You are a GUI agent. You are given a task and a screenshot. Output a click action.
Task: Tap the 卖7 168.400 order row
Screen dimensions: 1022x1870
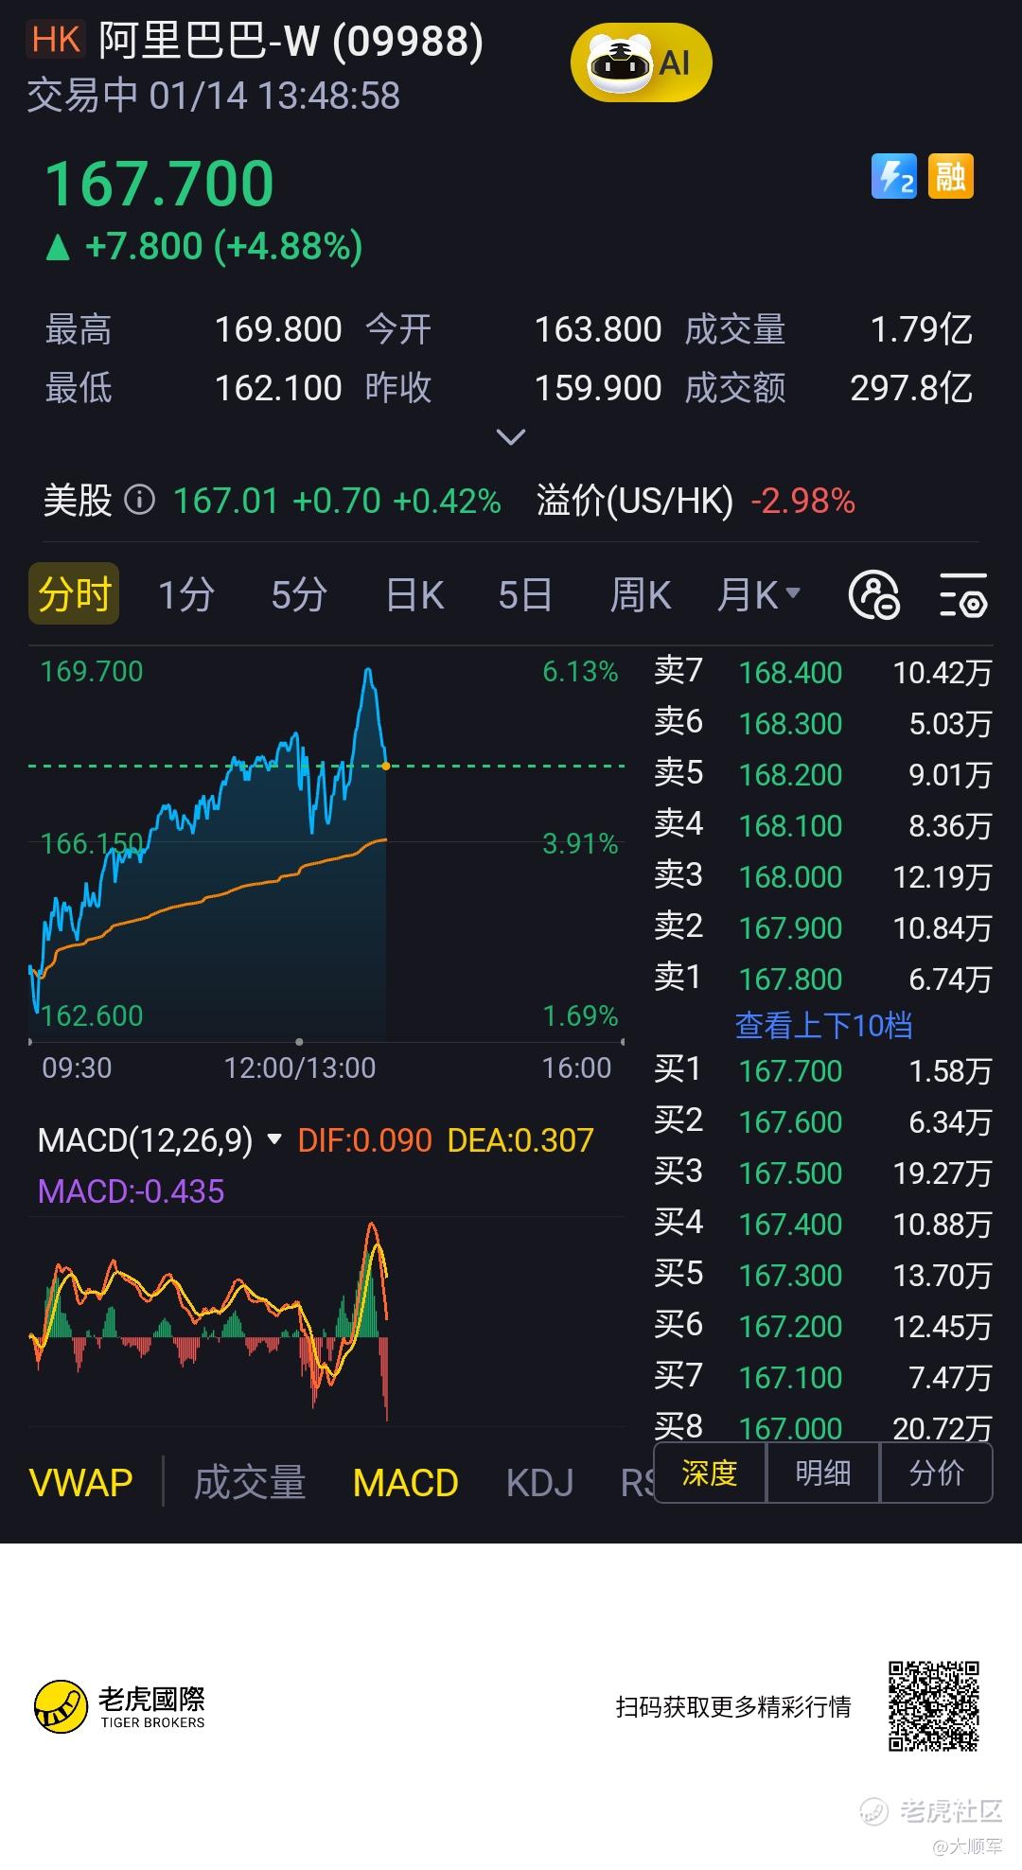pyautogui.click(x=822, y=672)
